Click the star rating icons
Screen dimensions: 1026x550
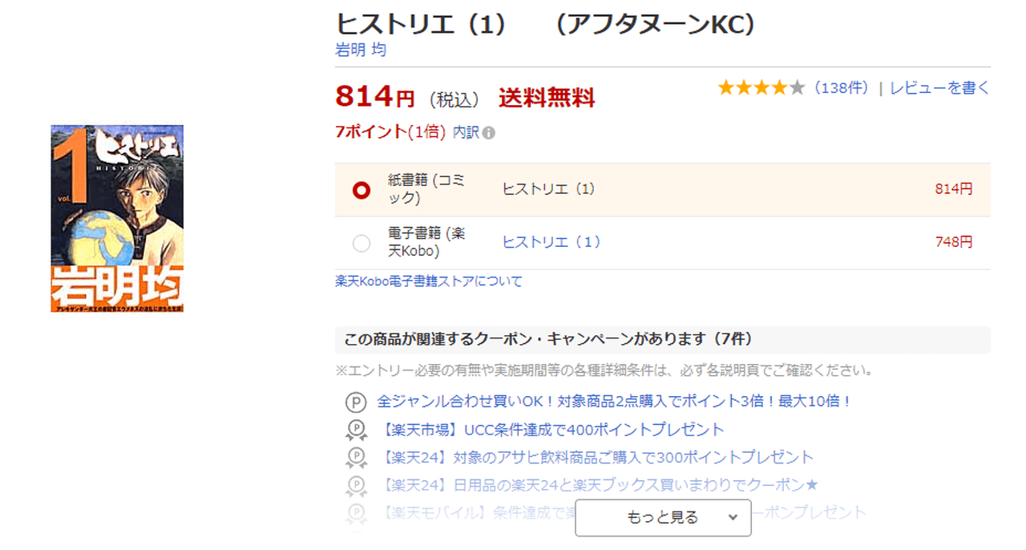(x=761, y=88)
